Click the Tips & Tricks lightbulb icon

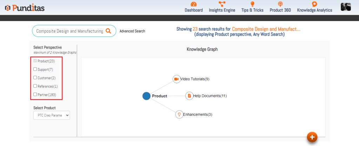(252, 4)
